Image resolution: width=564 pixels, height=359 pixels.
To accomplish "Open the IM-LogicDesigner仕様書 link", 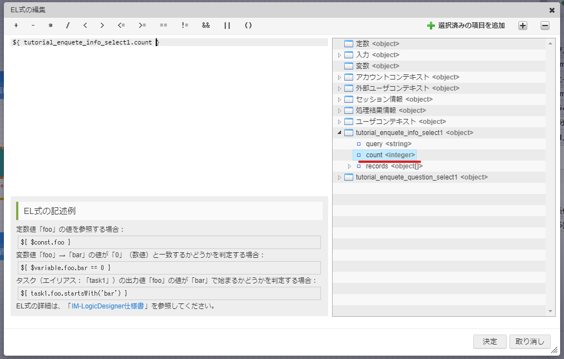I will click(107, 306).
